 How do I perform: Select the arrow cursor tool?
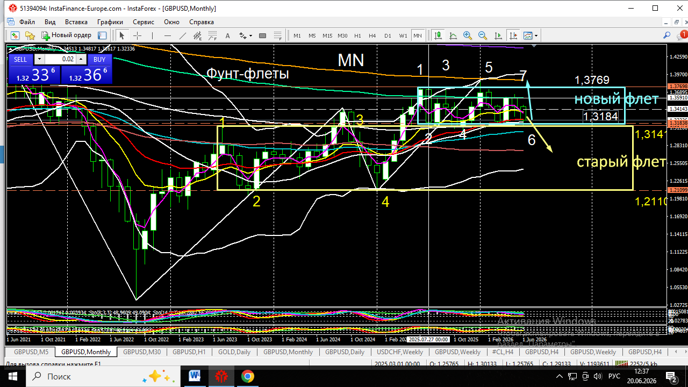coord(122,35)
